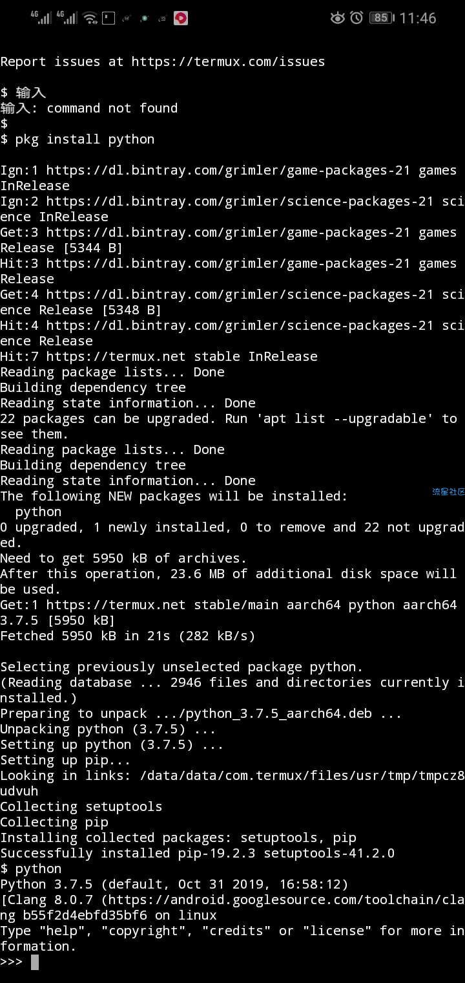Tap the second 4G signal strength icon

(67, 17)
